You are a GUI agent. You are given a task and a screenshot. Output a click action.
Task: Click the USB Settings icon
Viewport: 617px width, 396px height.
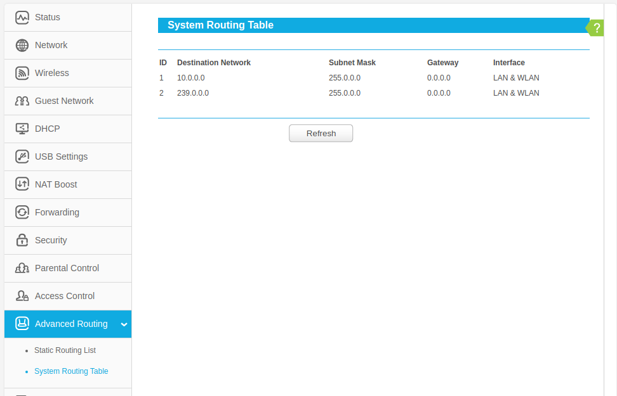coord(22,156)
